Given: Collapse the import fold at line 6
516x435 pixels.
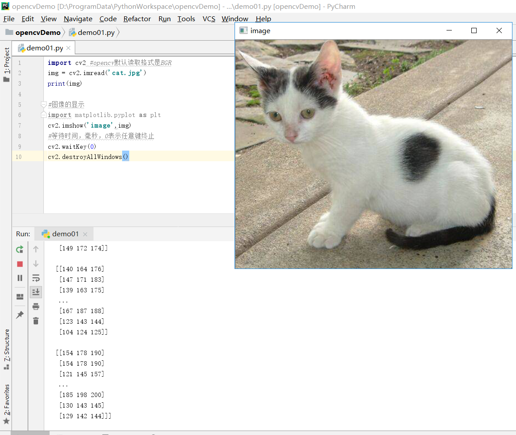Looking at the screenshot, I should [x=43, y=115].
